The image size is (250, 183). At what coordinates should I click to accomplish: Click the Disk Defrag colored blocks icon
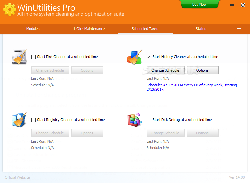(135, 120)
